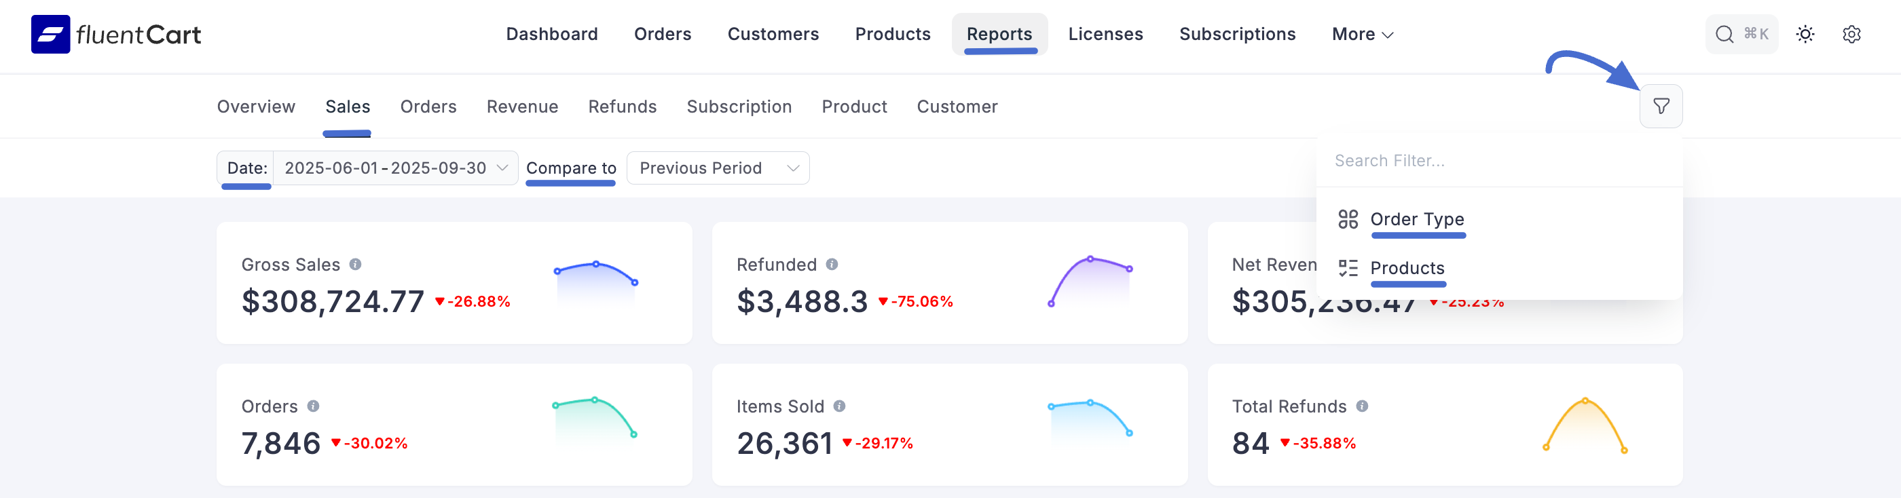This screenshot has height=498, width=1901.
Task: Select the Order Type filter option
Action: point(1416,219)
